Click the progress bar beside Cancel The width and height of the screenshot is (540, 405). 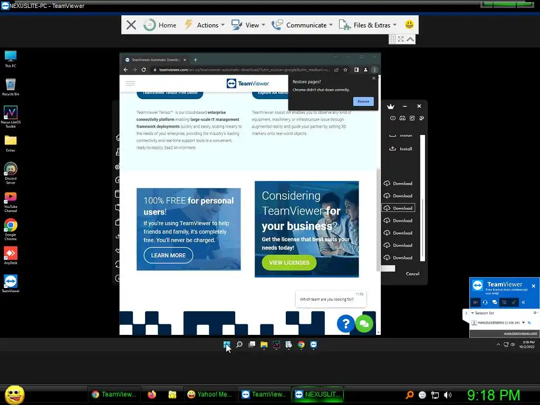(388, 268)
